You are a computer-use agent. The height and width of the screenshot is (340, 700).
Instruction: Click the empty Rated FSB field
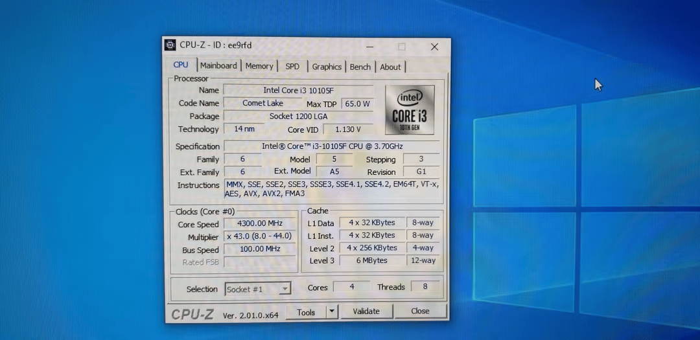pyautogui.click(x=260, y=262)
